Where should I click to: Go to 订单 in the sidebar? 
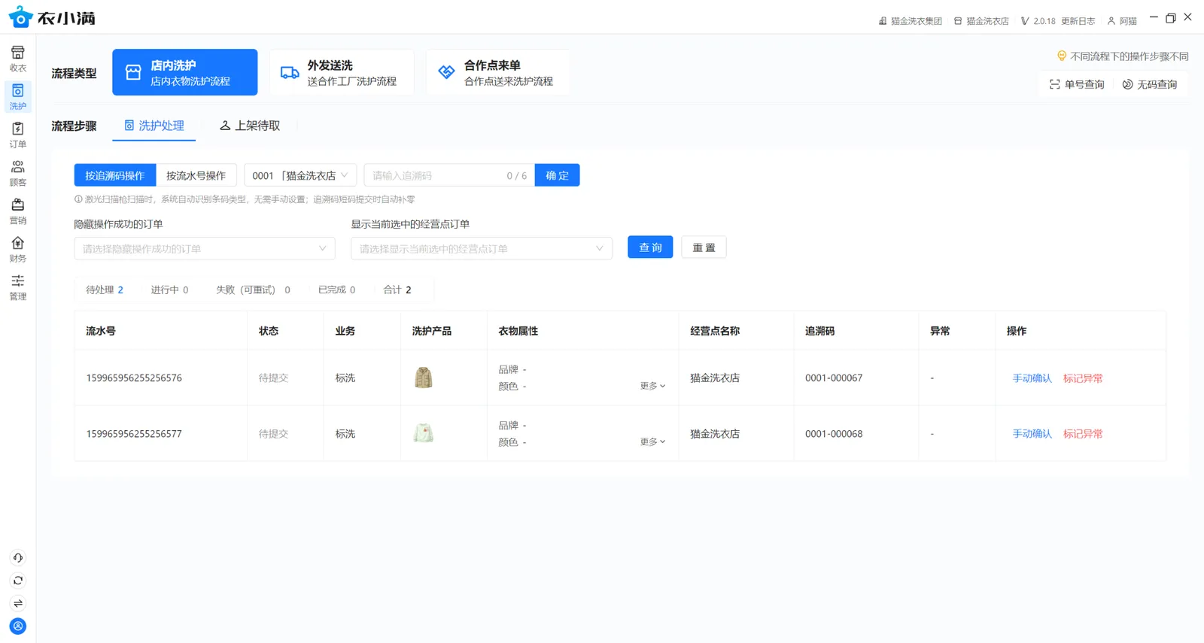click(x=18, y=135)
